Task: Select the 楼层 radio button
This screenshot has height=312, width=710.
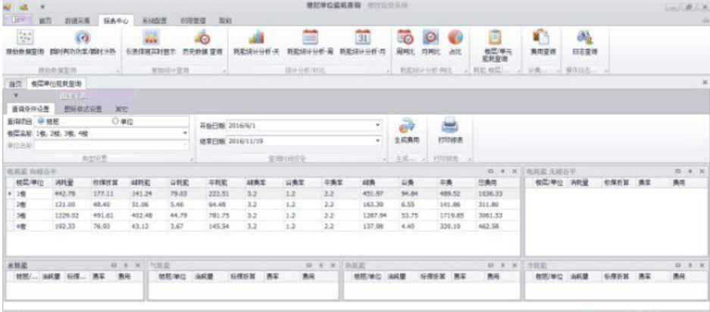Action: 41,121
